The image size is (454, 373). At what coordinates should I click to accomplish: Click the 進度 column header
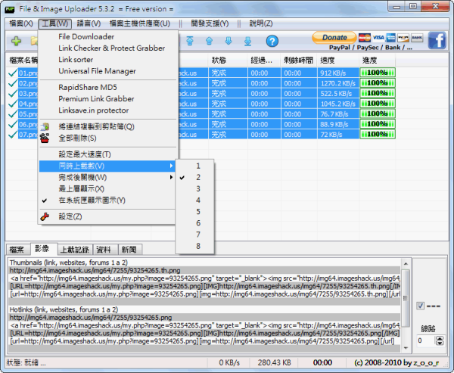pyautogui.click(x=378, y=61)
